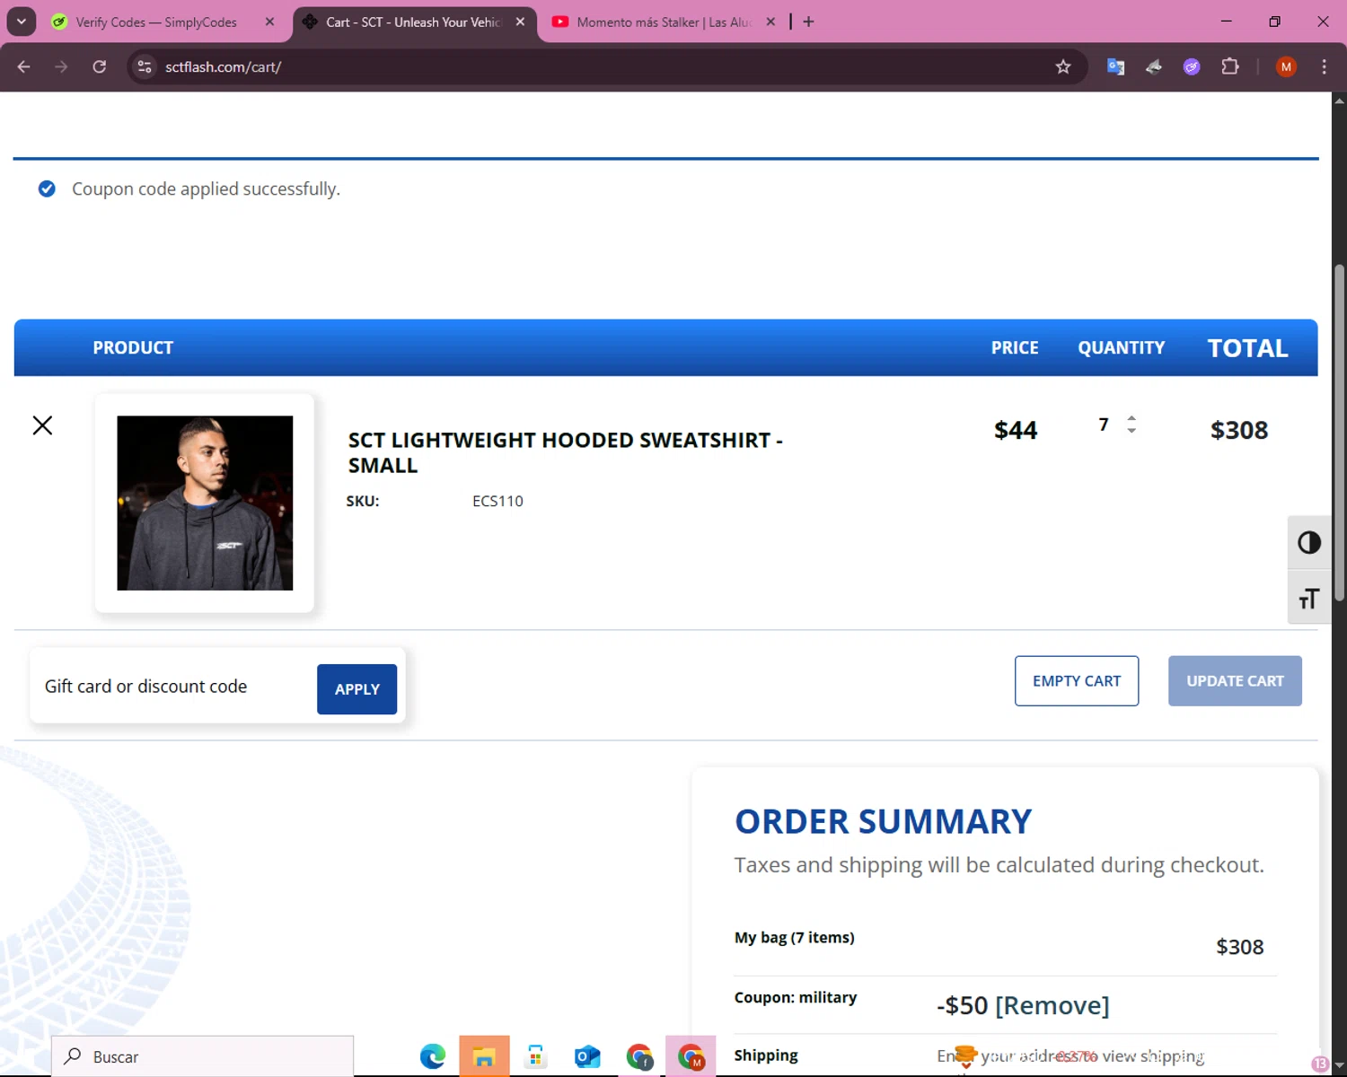Increase sweatshirt quantity with up arrow

coord(1131,418)
